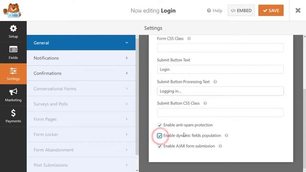Open the Fields panel
This screenshot has width=306, height=172.
pyautogui.click(x=13, y=53)
